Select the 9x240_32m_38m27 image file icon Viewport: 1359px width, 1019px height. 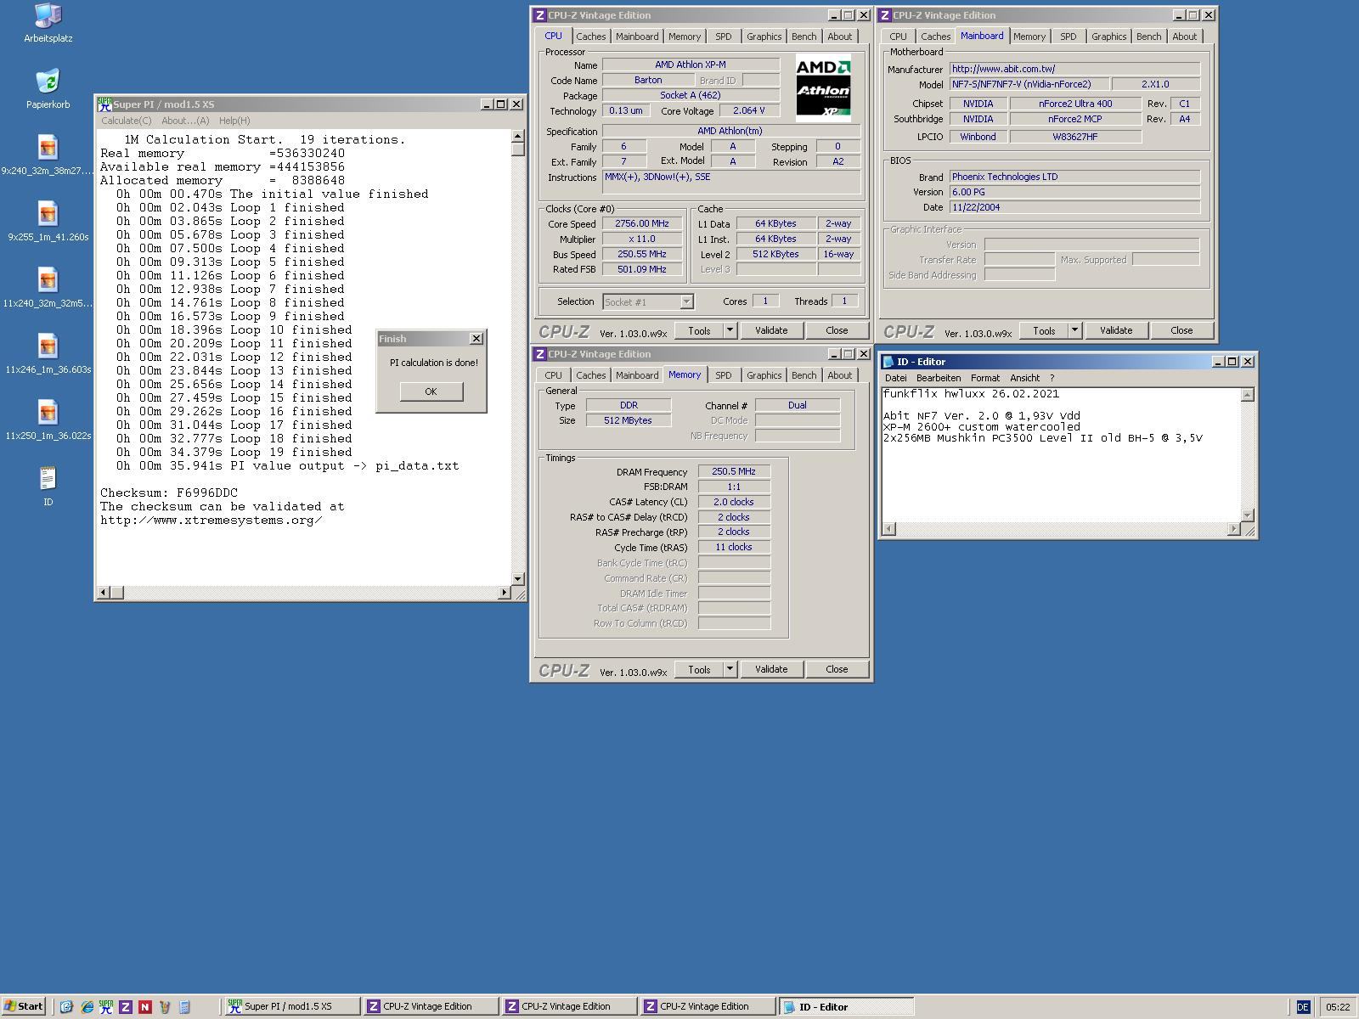click(48, 148)
